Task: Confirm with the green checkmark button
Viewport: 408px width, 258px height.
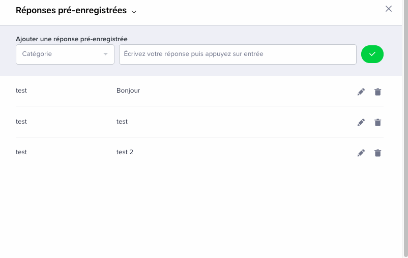Action: (x=372, y=54)
